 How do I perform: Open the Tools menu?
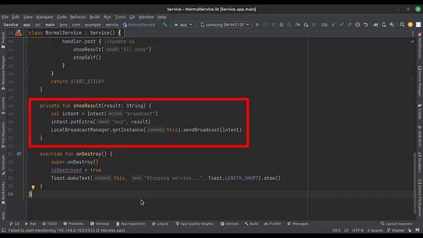pos(120,17)
